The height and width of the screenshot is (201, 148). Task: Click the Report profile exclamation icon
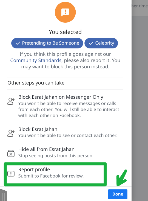click(11, 174)
